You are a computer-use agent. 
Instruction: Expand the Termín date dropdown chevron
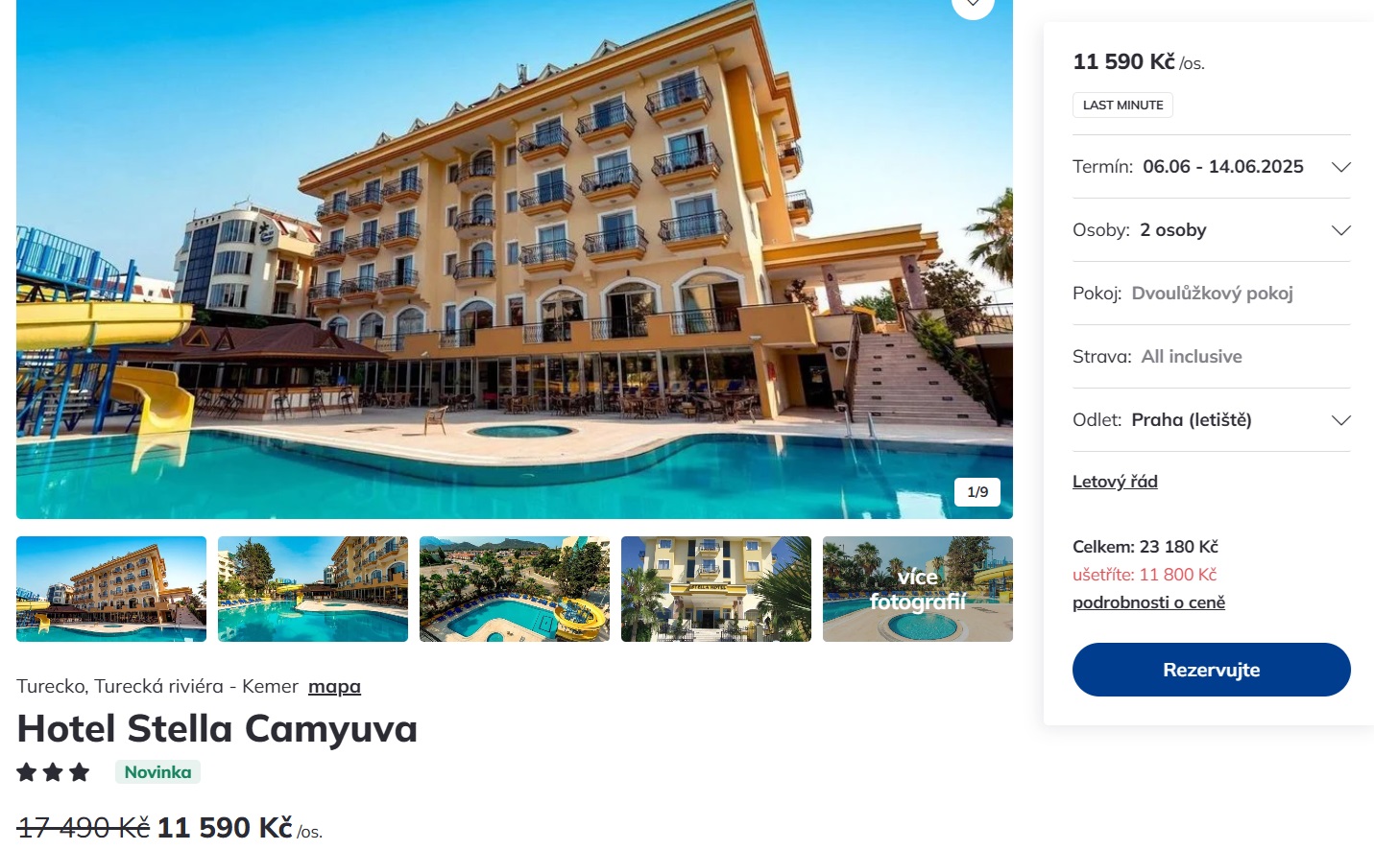tap(1341, 167)
